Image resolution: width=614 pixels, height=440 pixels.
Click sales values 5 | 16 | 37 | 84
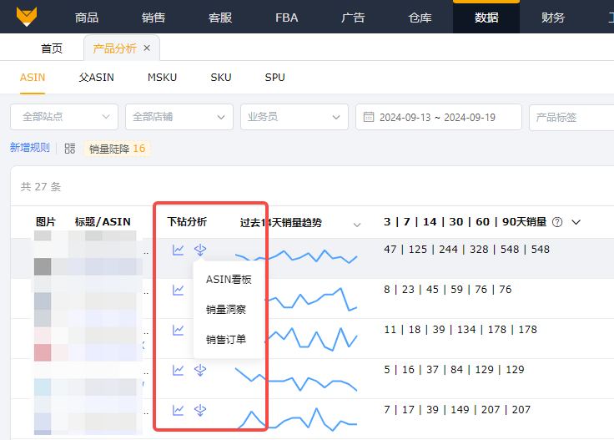pos(454,370)
